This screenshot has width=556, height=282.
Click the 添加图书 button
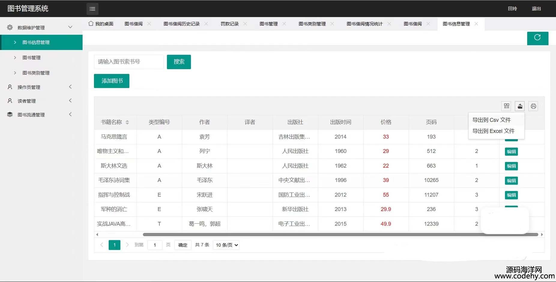(x=112, y=81)
